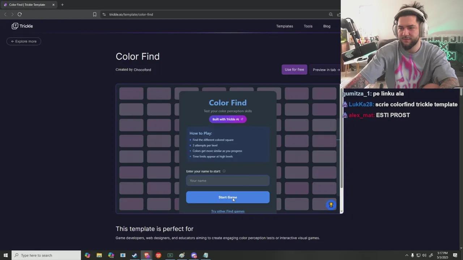Open network status in system tray

418,255
